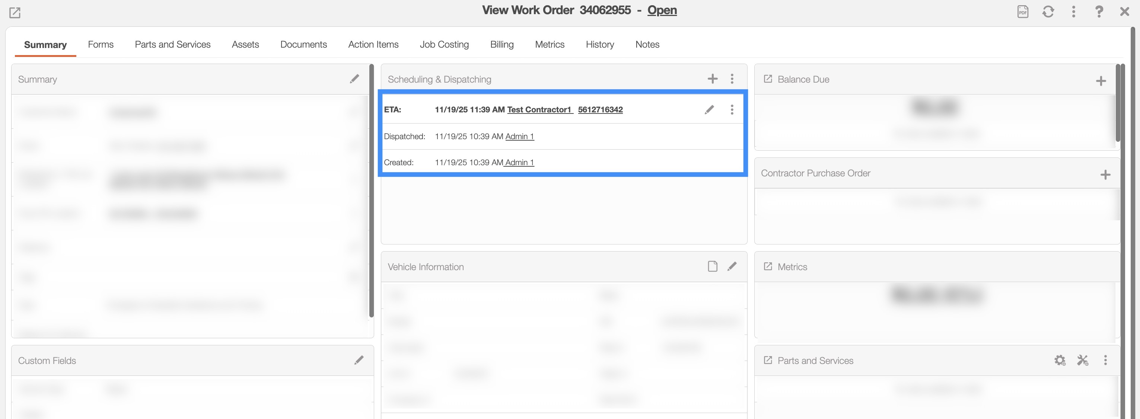Open the help question mark icon
This screenshot has height=419, width=1140.
1099,12
